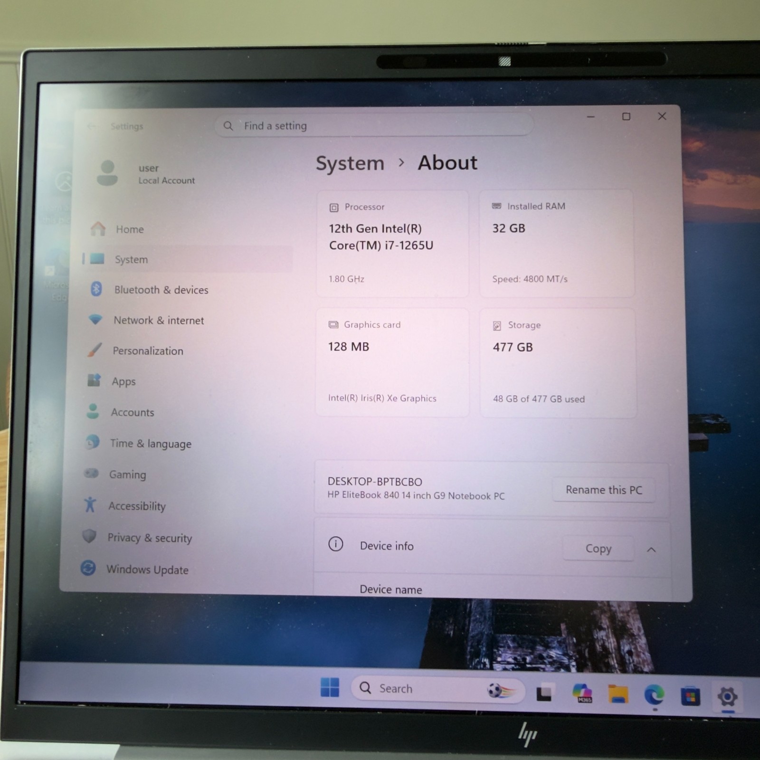This screenshot has width=760, height=760.
Task: Click the Privacy shield icon
Action: coord(89,536)
